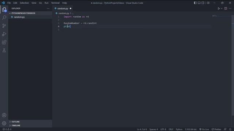
Task: Open the Edit menu
Action: tap(15, 3)
